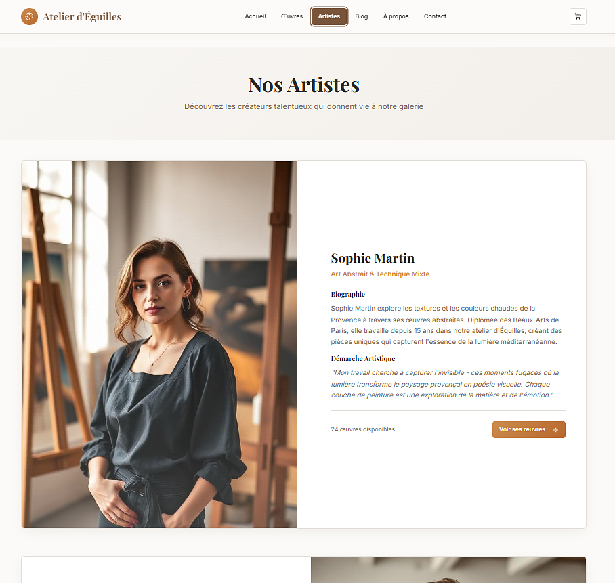Open the Œuvres menu item
Image resolution: width=615 pixels, height=583 pixels.
pyautogui.click(x=292, y=16)
